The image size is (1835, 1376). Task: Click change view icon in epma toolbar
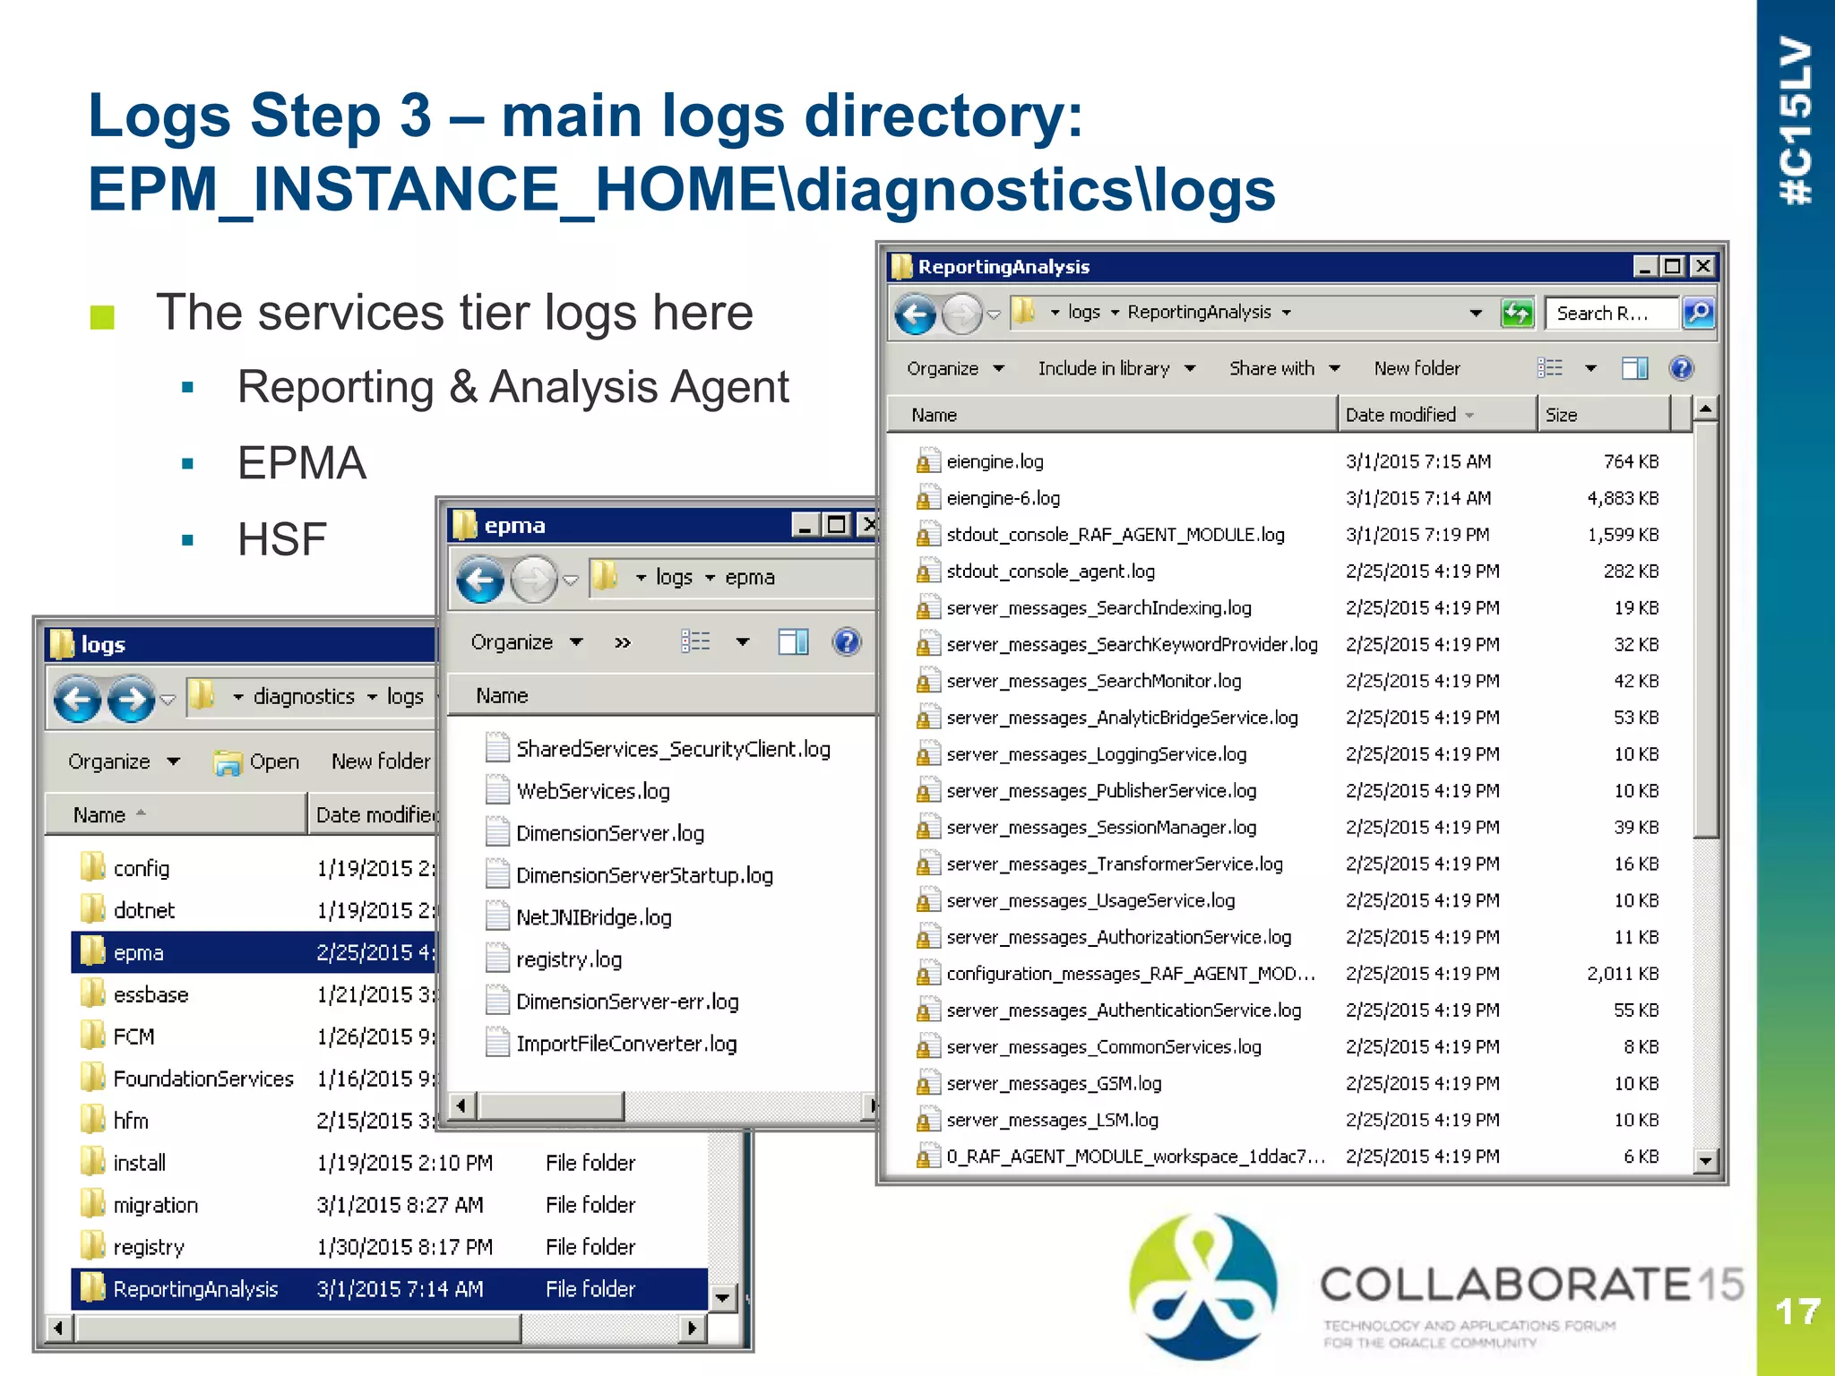695,641
